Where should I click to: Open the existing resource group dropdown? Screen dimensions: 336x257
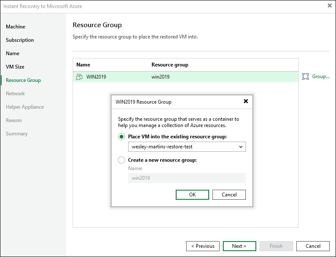point(187,147)
